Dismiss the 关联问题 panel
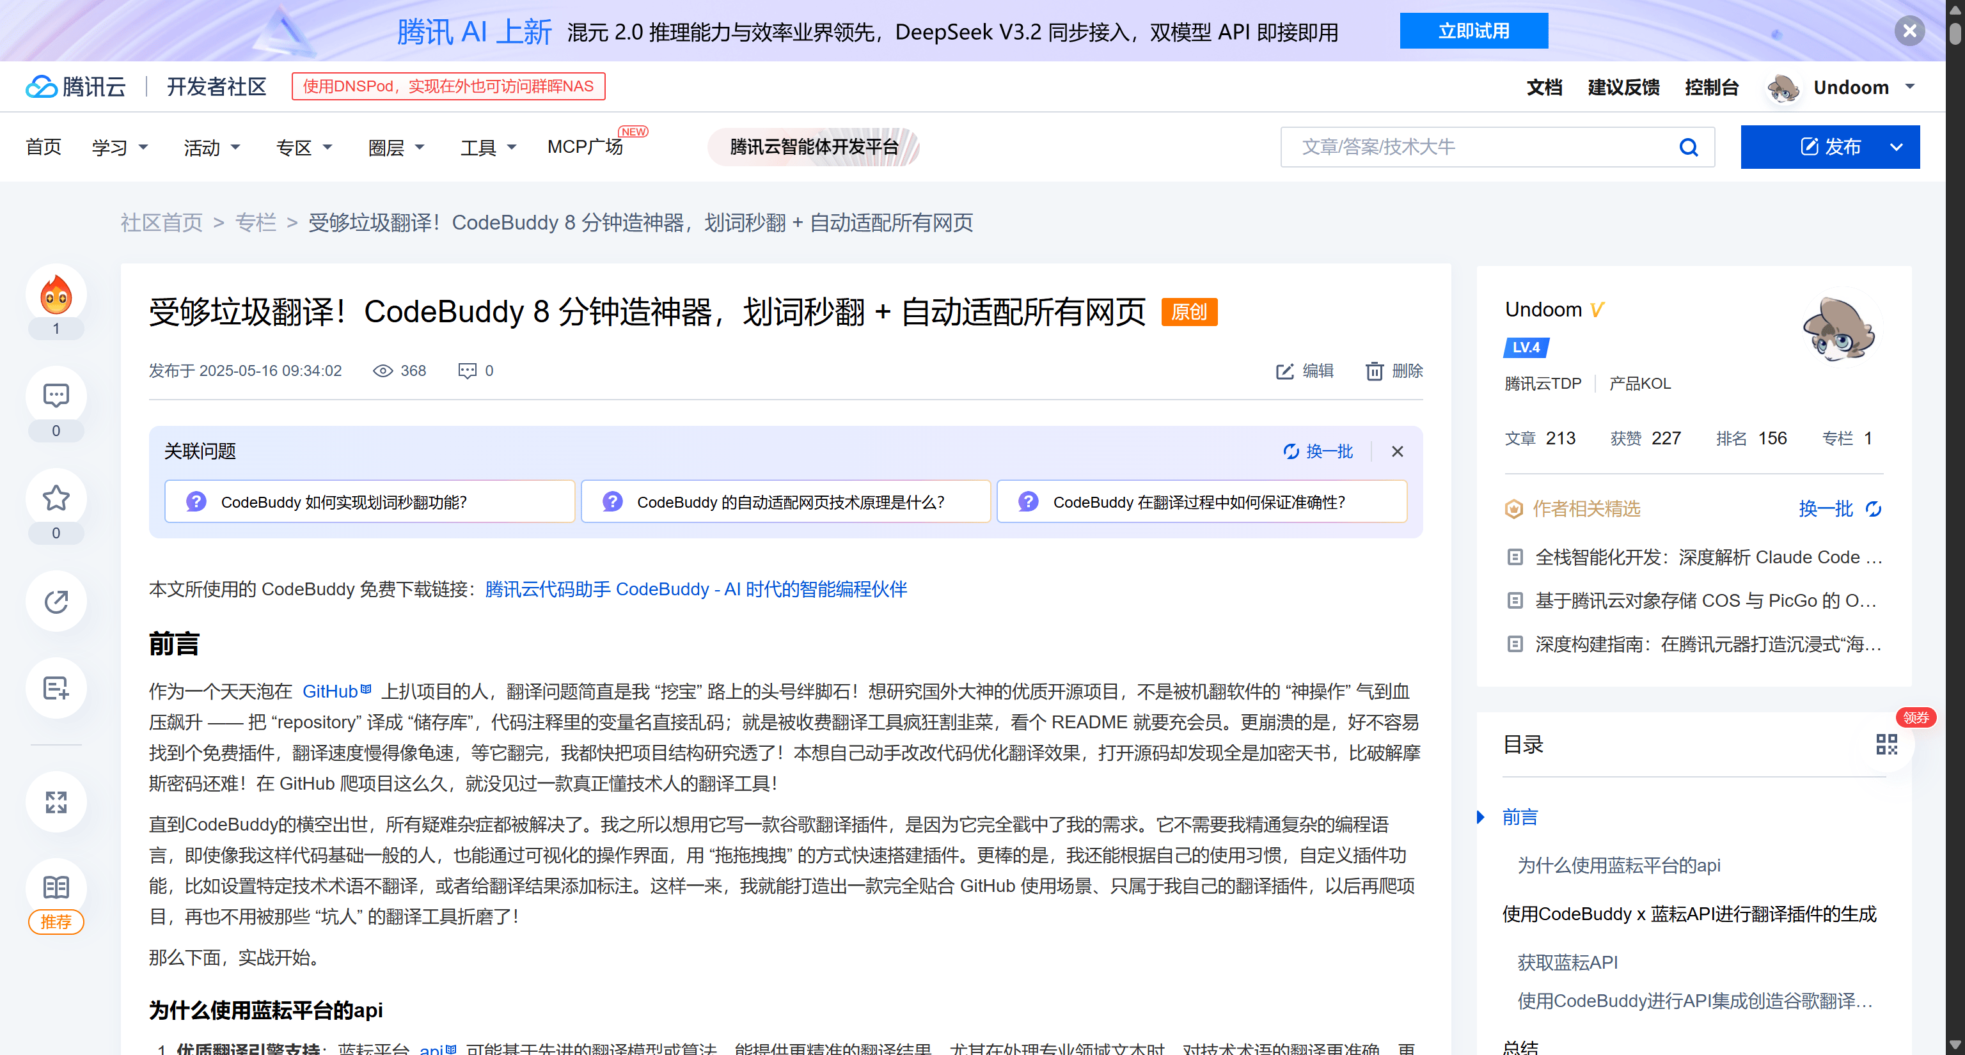Screen dimensions: 1965x1055 (x=1397, y=451)
